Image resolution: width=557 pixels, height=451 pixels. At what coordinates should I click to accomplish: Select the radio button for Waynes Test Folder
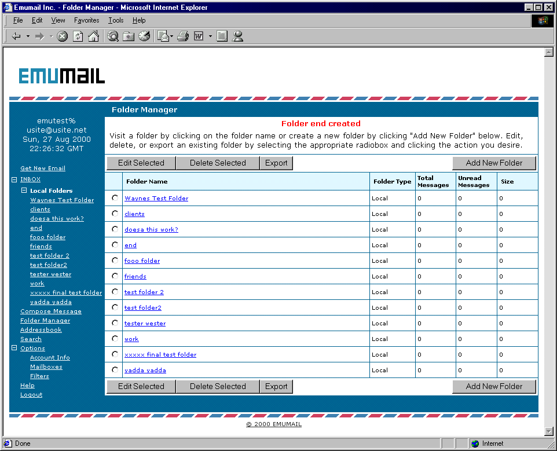pyautogui.click(x=115, y=198)
